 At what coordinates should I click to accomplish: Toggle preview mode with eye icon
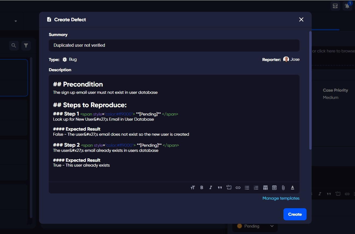pos(274,188)
